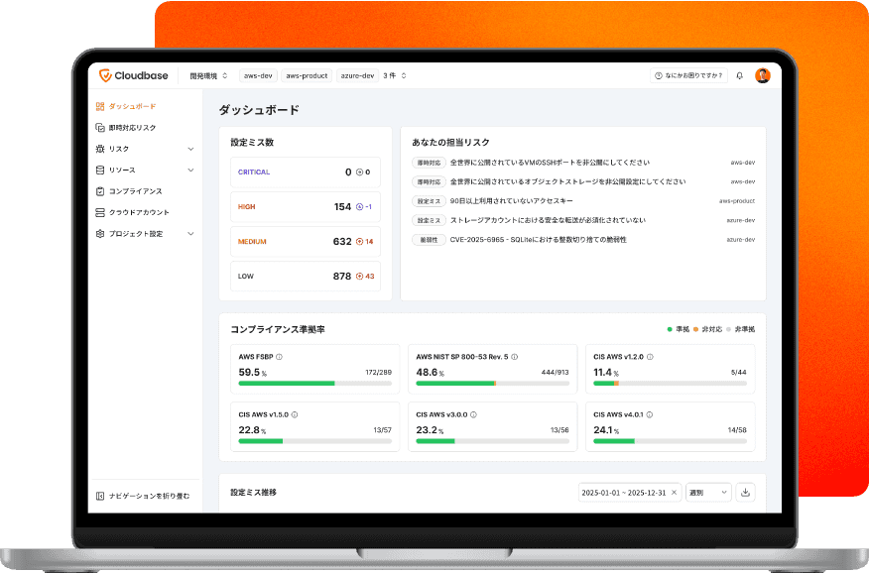Click the なにかお困りですか? help button
This screenshot has width=869, height=573.
pos(688,76)
